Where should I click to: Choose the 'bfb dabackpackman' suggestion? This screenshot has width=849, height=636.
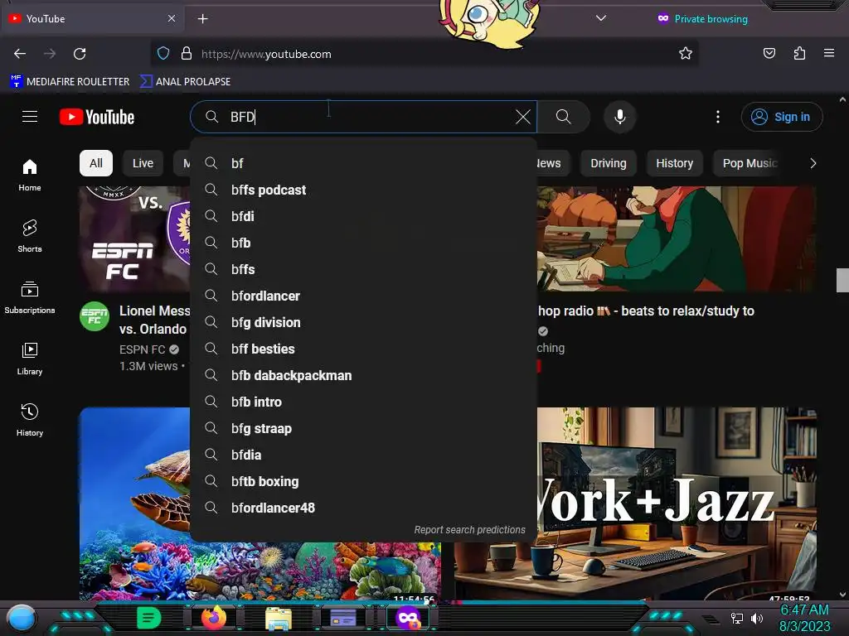point(363,375)
